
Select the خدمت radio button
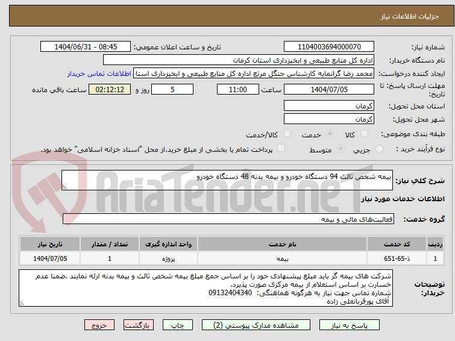click(330, 134)
